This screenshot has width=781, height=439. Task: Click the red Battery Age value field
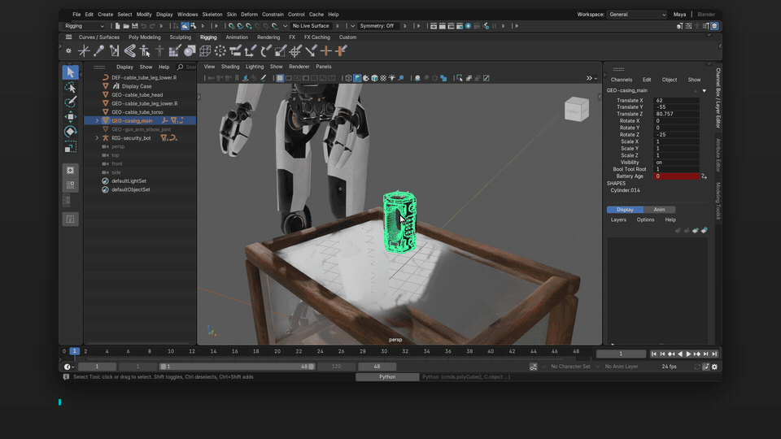click(676, 176)
